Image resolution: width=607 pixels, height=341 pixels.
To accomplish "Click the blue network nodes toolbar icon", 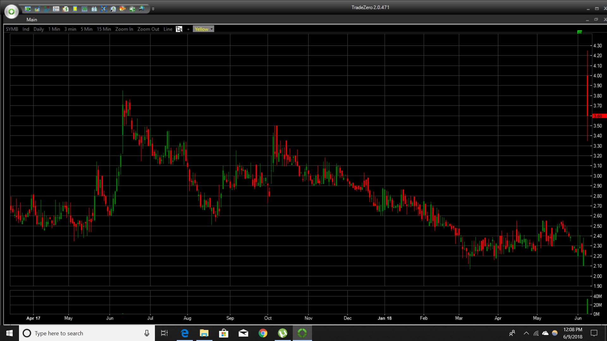I will coord(103,9).
